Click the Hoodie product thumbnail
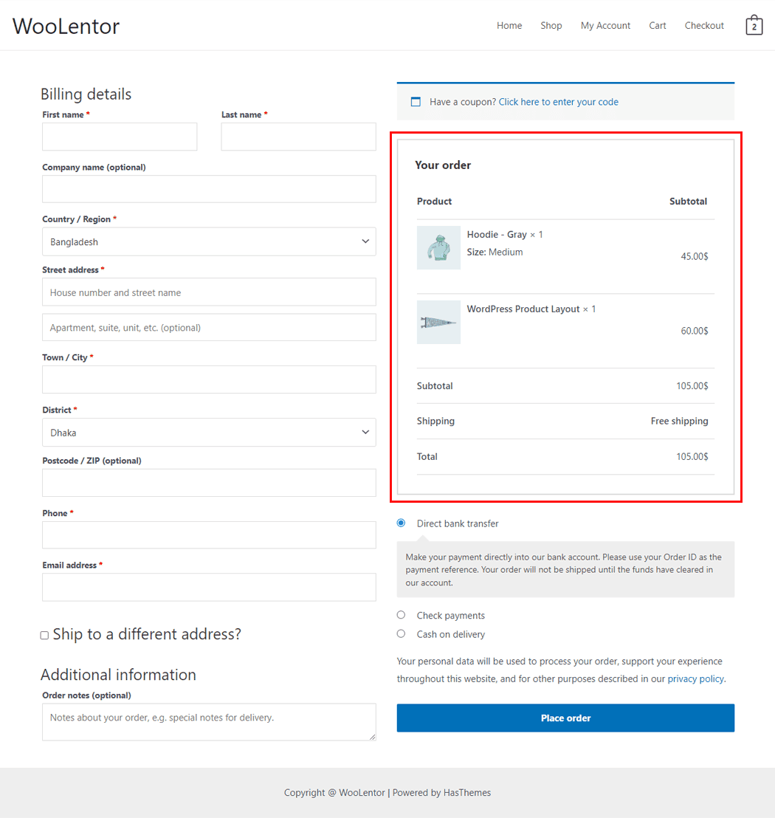 click(x=438, y=248)
